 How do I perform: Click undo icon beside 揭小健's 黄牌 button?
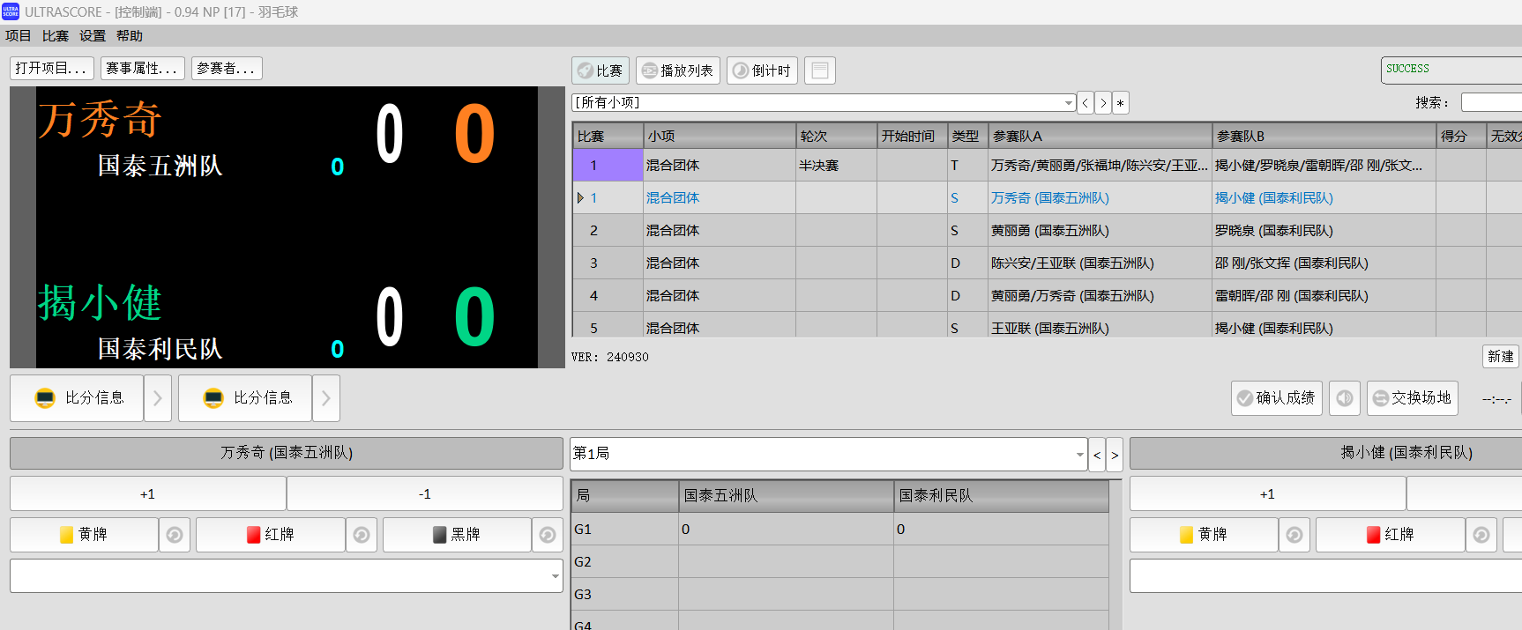1294,535
